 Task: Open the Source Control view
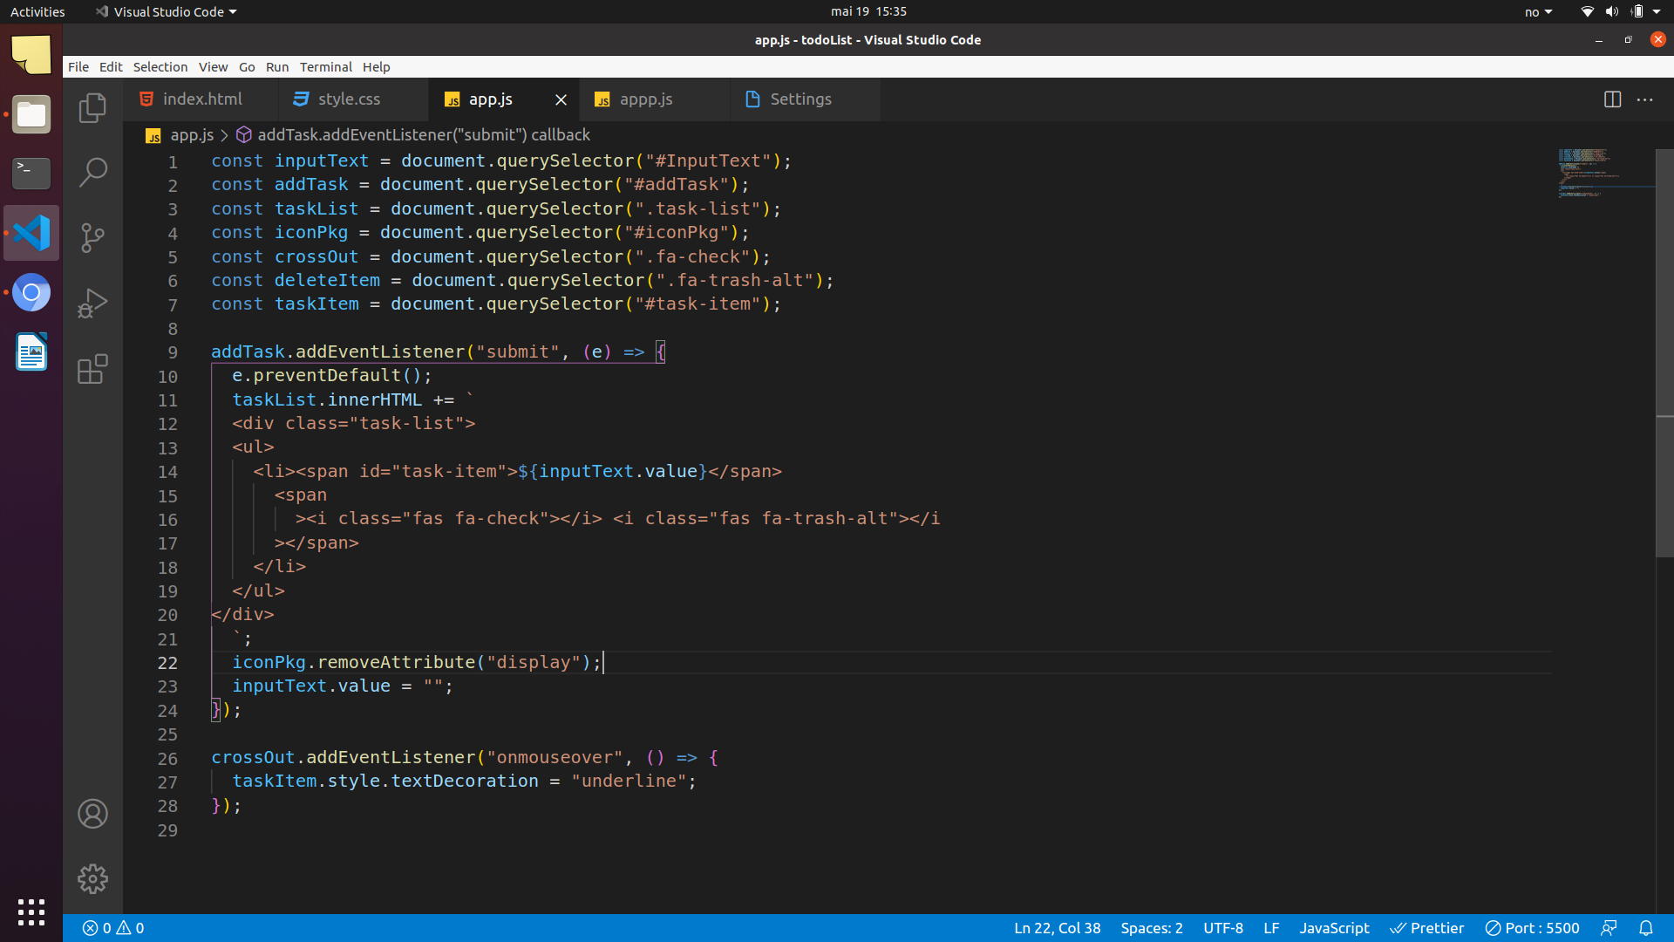coord(92,237)
